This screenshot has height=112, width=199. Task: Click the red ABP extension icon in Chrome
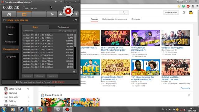[x=188, y=6]
